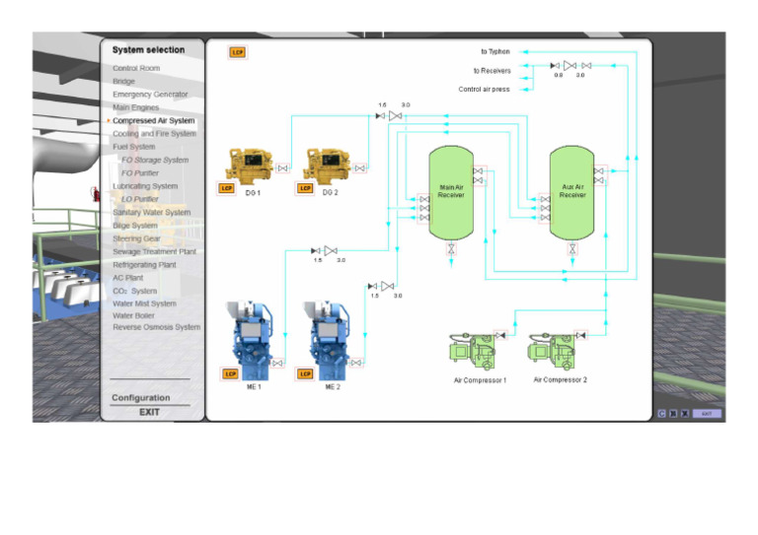Select Air Compressor 2 unit
758x535 pixels.
point(552,351)
